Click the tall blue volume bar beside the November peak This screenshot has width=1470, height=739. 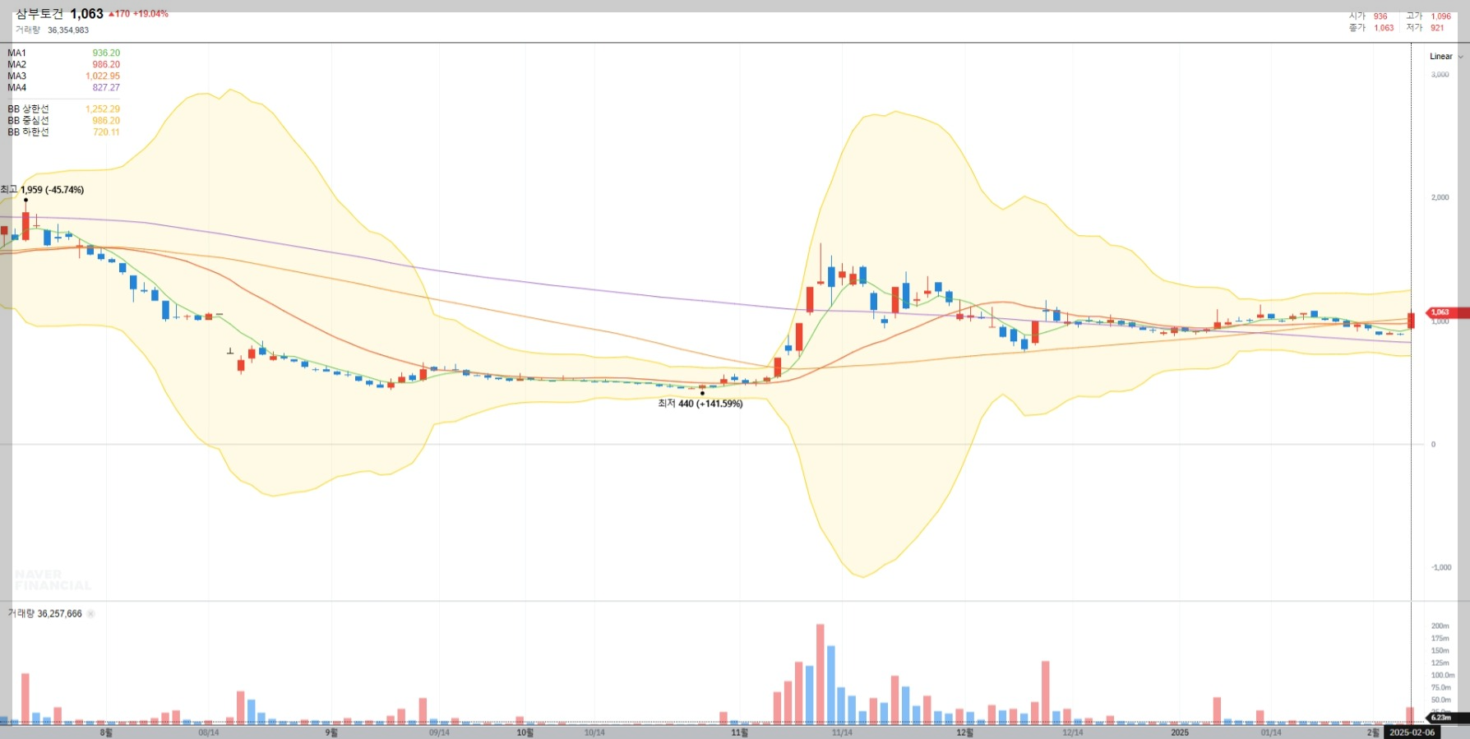pyautogui.click(x=831, y=685)
